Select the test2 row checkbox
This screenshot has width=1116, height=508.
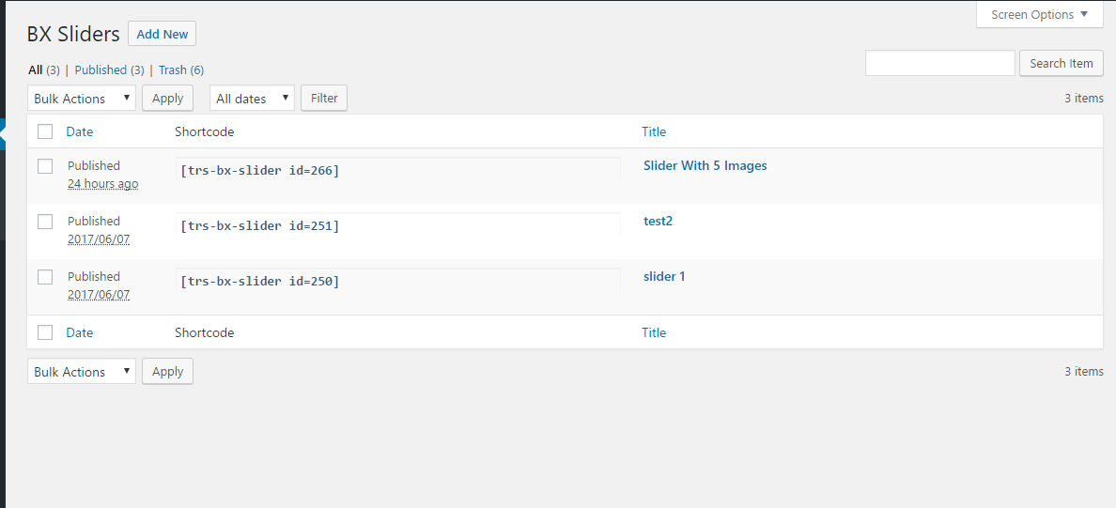point(45,222)
